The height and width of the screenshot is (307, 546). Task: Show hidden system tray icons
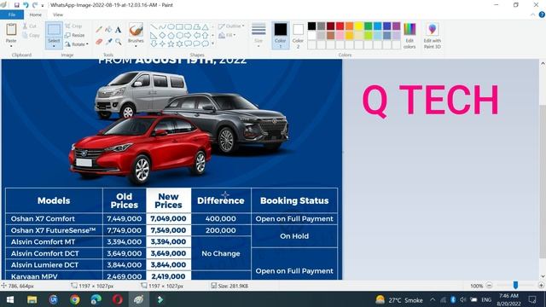pyautogui.click(x=433, y=299)
